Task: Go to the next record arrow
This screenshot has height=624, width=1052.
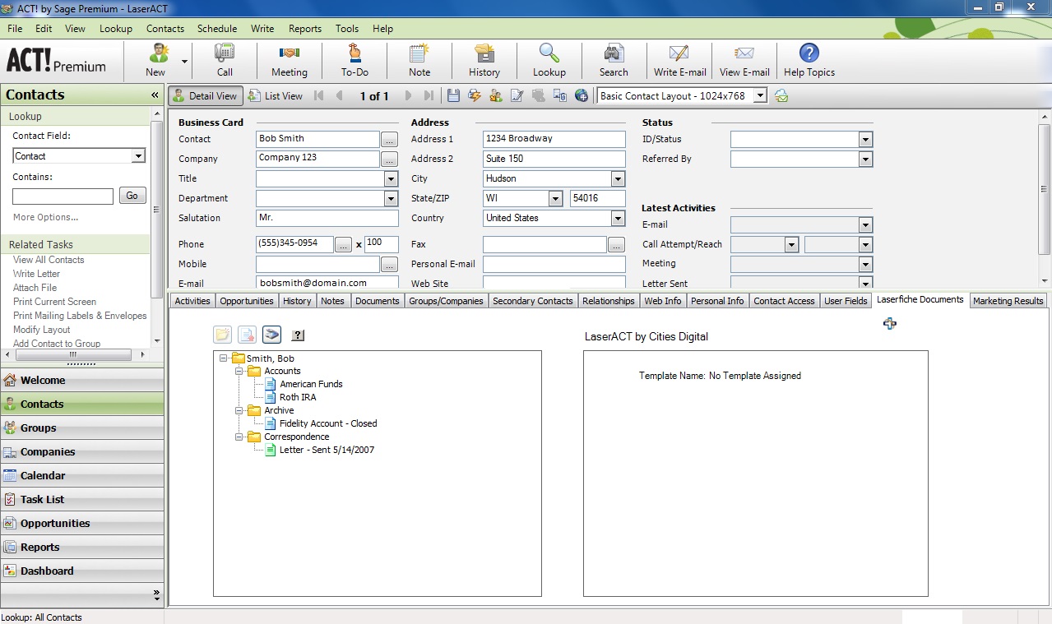Action: coord(408,96)
